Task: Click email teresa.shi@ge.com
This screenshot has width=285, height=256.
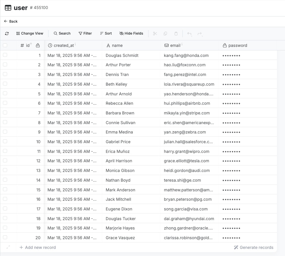Action: click(x=189, y=180)
